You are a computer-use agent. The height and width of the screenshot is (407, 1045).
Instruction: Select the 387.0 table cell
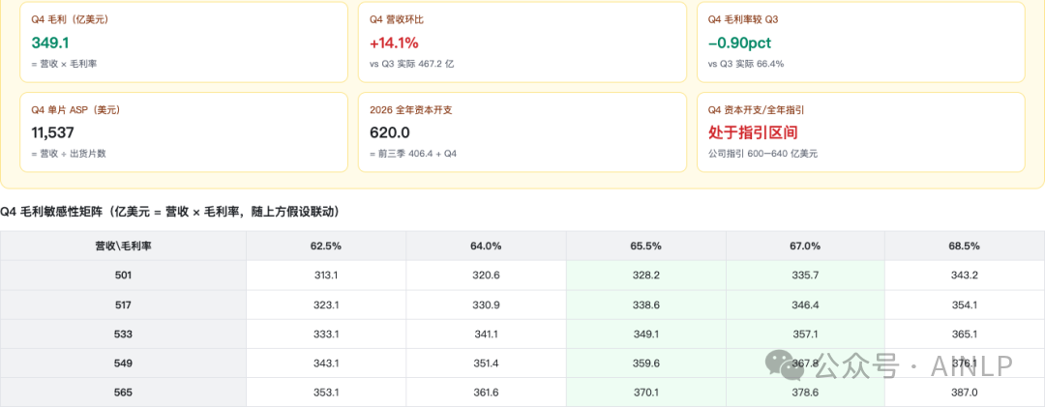click(965, 392)
